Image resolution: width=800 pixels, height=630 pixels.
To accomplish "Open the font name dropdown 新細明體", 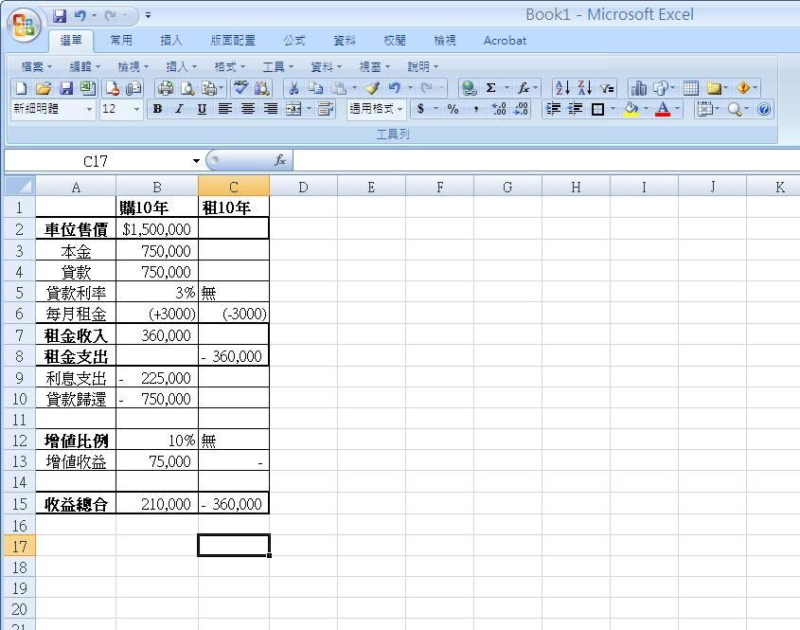I will click(x=89, y=109).
